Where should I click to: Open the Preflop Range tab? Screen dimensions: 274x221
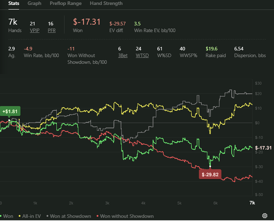click(x=65, y=3)
